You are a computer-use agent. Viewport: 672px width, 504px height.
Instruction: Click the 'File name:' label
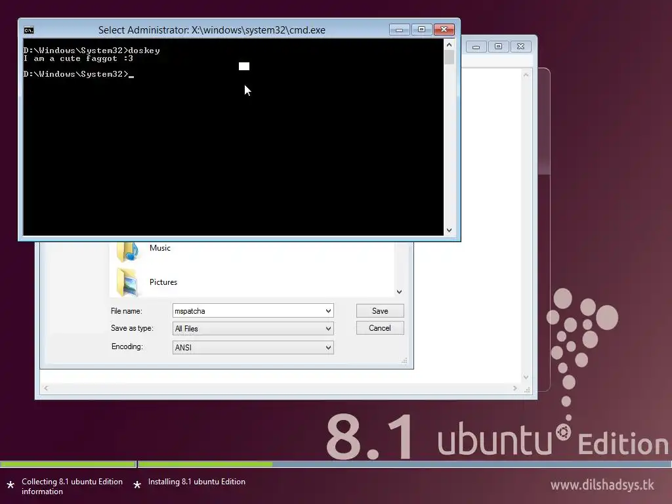127,311
